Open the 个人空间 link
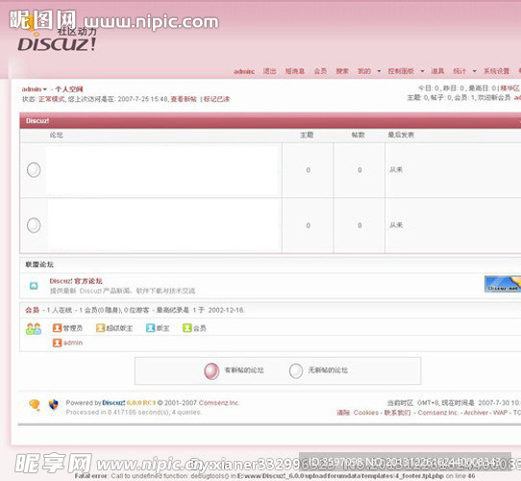521x481 pixels. [69, 89]
